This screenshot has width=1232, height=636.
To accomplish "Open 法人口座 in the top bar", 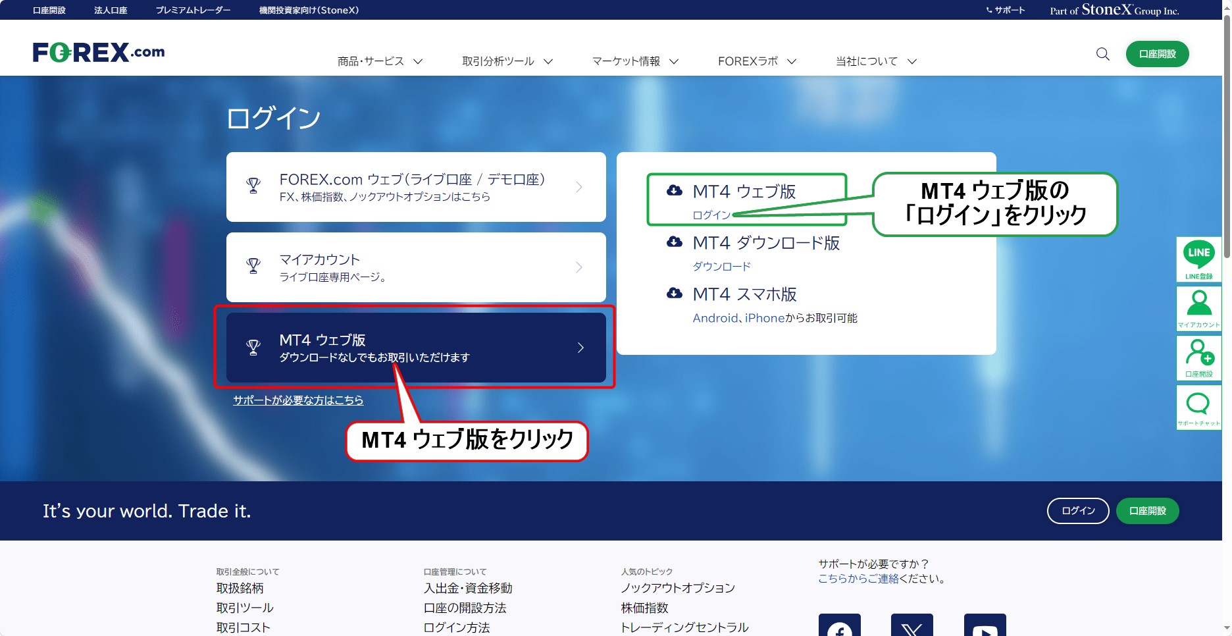I will coord(111,10).
